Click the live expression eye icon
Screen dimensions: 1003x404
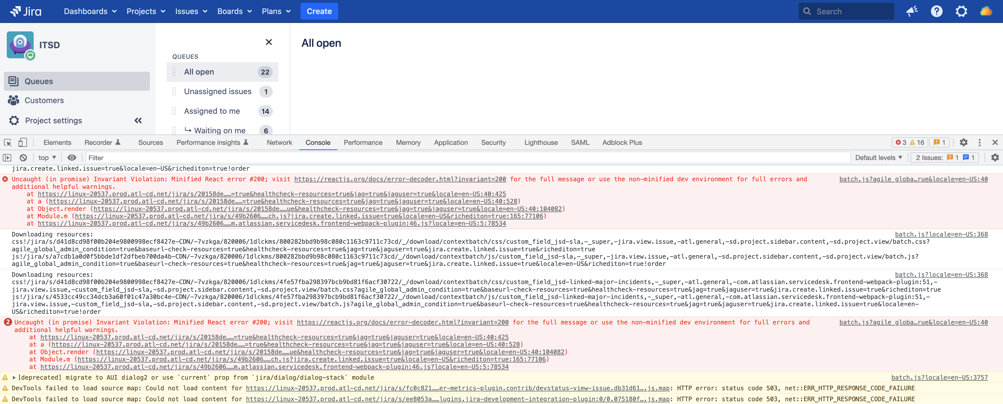click(72, 157)
